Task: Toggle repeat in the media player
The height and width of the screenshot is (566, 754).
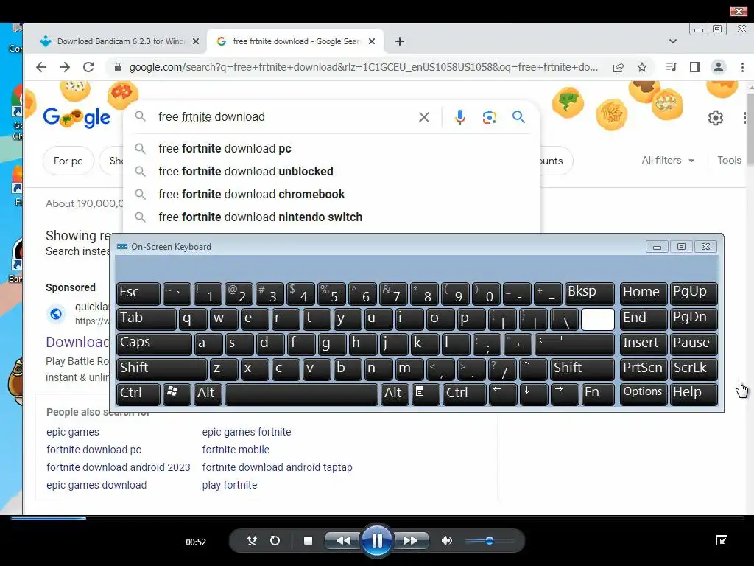Action: click(275, 540)
